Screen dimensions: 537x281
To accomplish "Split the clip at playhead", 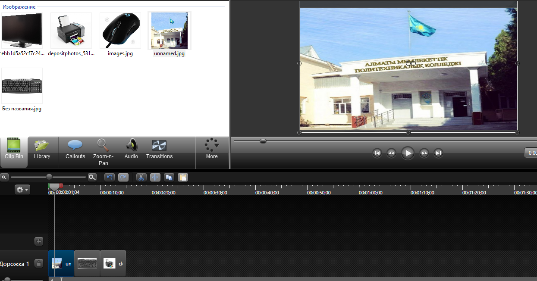I will pos(155,177).
